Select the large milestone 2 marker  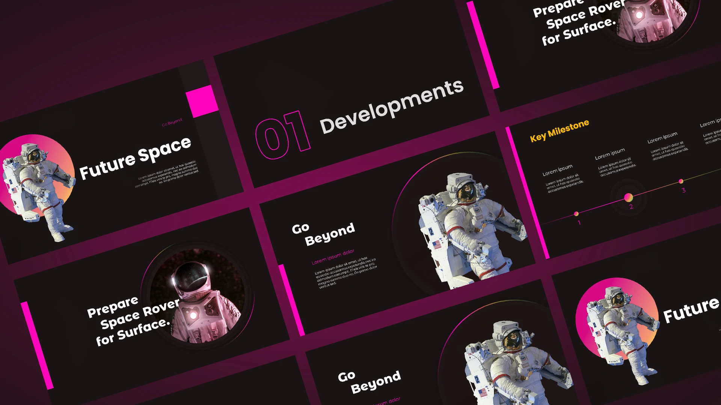click(x=628, y=197)
